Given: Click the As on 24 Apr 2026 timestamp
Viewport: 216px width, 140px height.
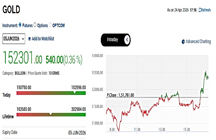Looking at the screenshot, I should [x=182, y=10].
